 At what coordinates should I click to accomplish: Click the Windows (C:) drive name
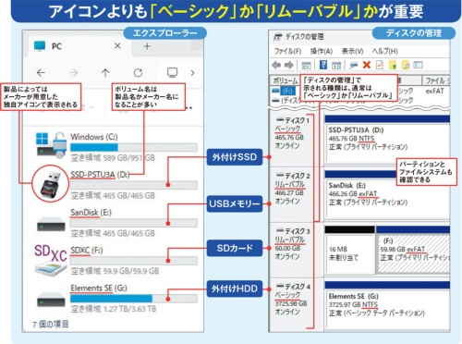(94, 137)
